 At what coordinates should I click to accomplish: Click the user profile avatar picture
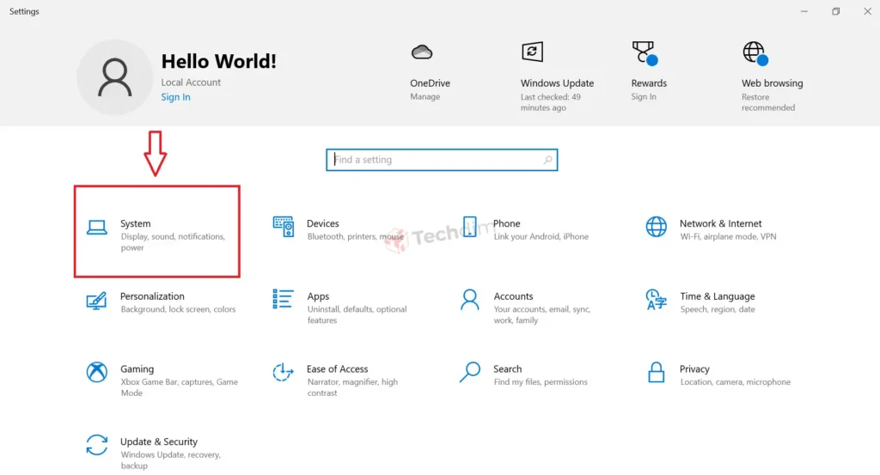(114, 77)
